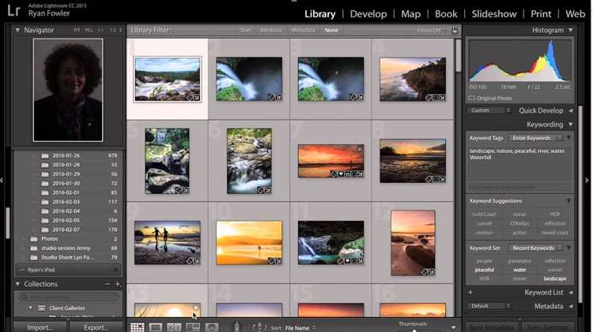
Task: Open Custom preset dropdown in Quick Develop
Action: (x=489, y=110)
